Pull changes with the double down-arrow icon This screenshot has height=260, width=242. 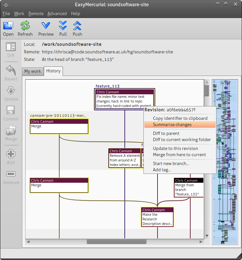pyautogui.click(x=63, y=26)
